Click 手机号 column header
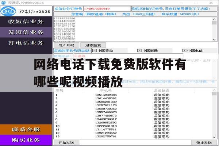This screenshot has height=146, width=219. tap(106, 91)
